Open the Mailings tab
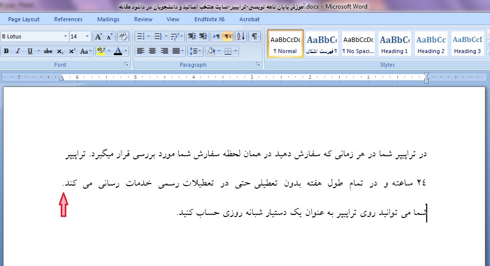The height and width of the screenshot is (266, 490). 108,19
